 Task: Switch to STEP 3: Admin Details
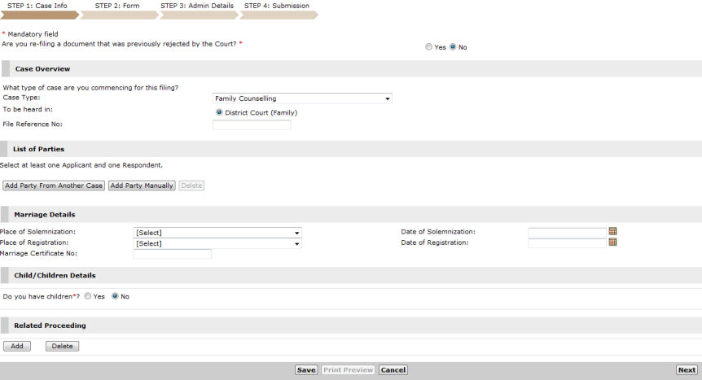click(196, 7)
